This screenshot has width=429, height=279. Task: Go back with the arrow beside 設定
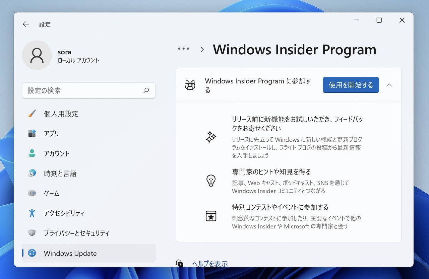pyautogui.click(x=26, y=24)
